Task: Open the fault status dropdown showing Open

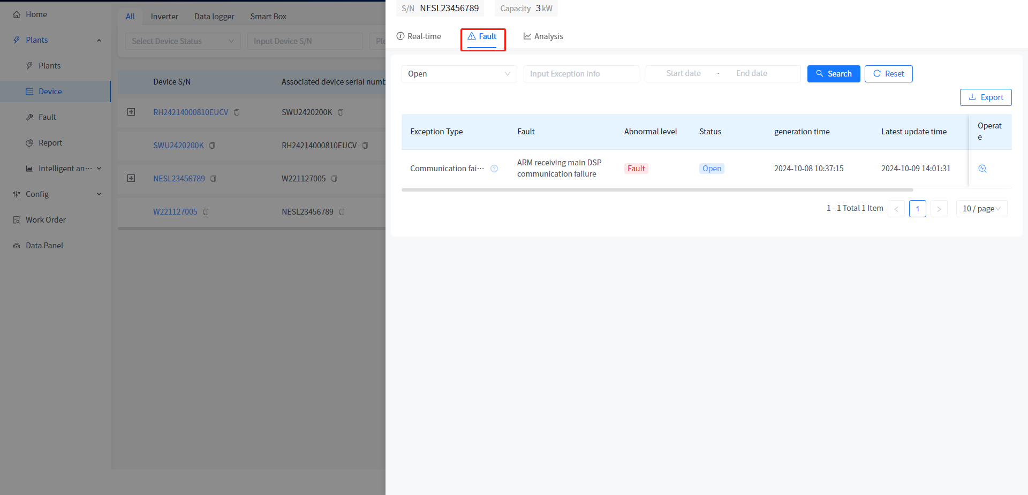Action: pyautogui.click(x=459, y=74)
